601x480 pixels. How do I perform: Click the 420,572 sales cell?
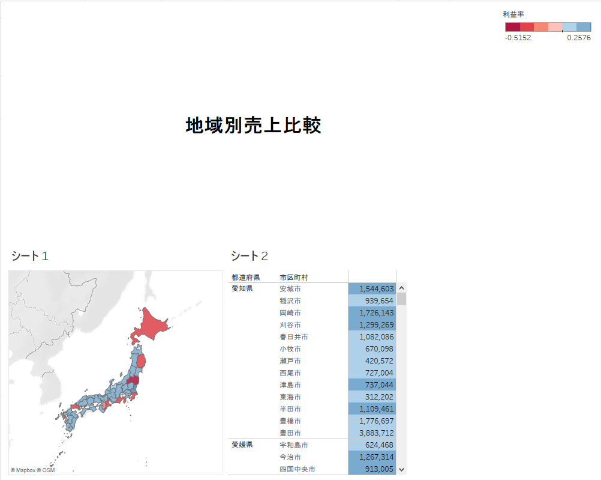(372, 361)
